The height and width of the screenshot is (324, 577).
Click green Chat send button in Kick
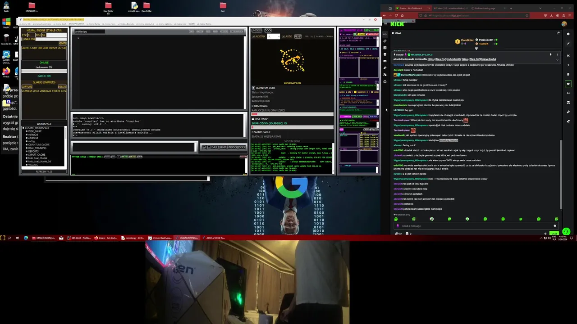(554, 233)
